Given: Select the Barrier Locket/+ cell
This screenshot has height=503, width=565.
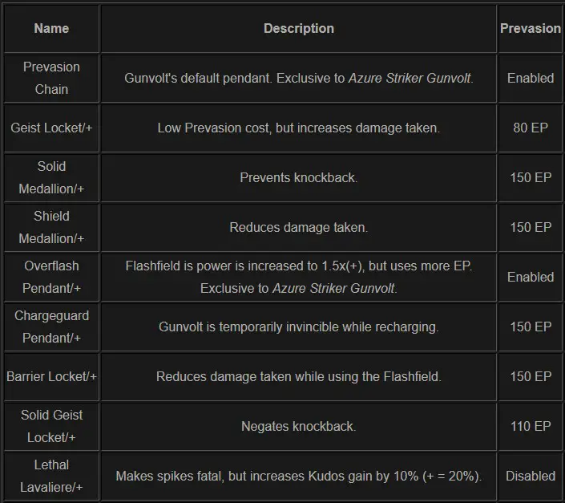Looking at the screenshot, I should (51, 377).
